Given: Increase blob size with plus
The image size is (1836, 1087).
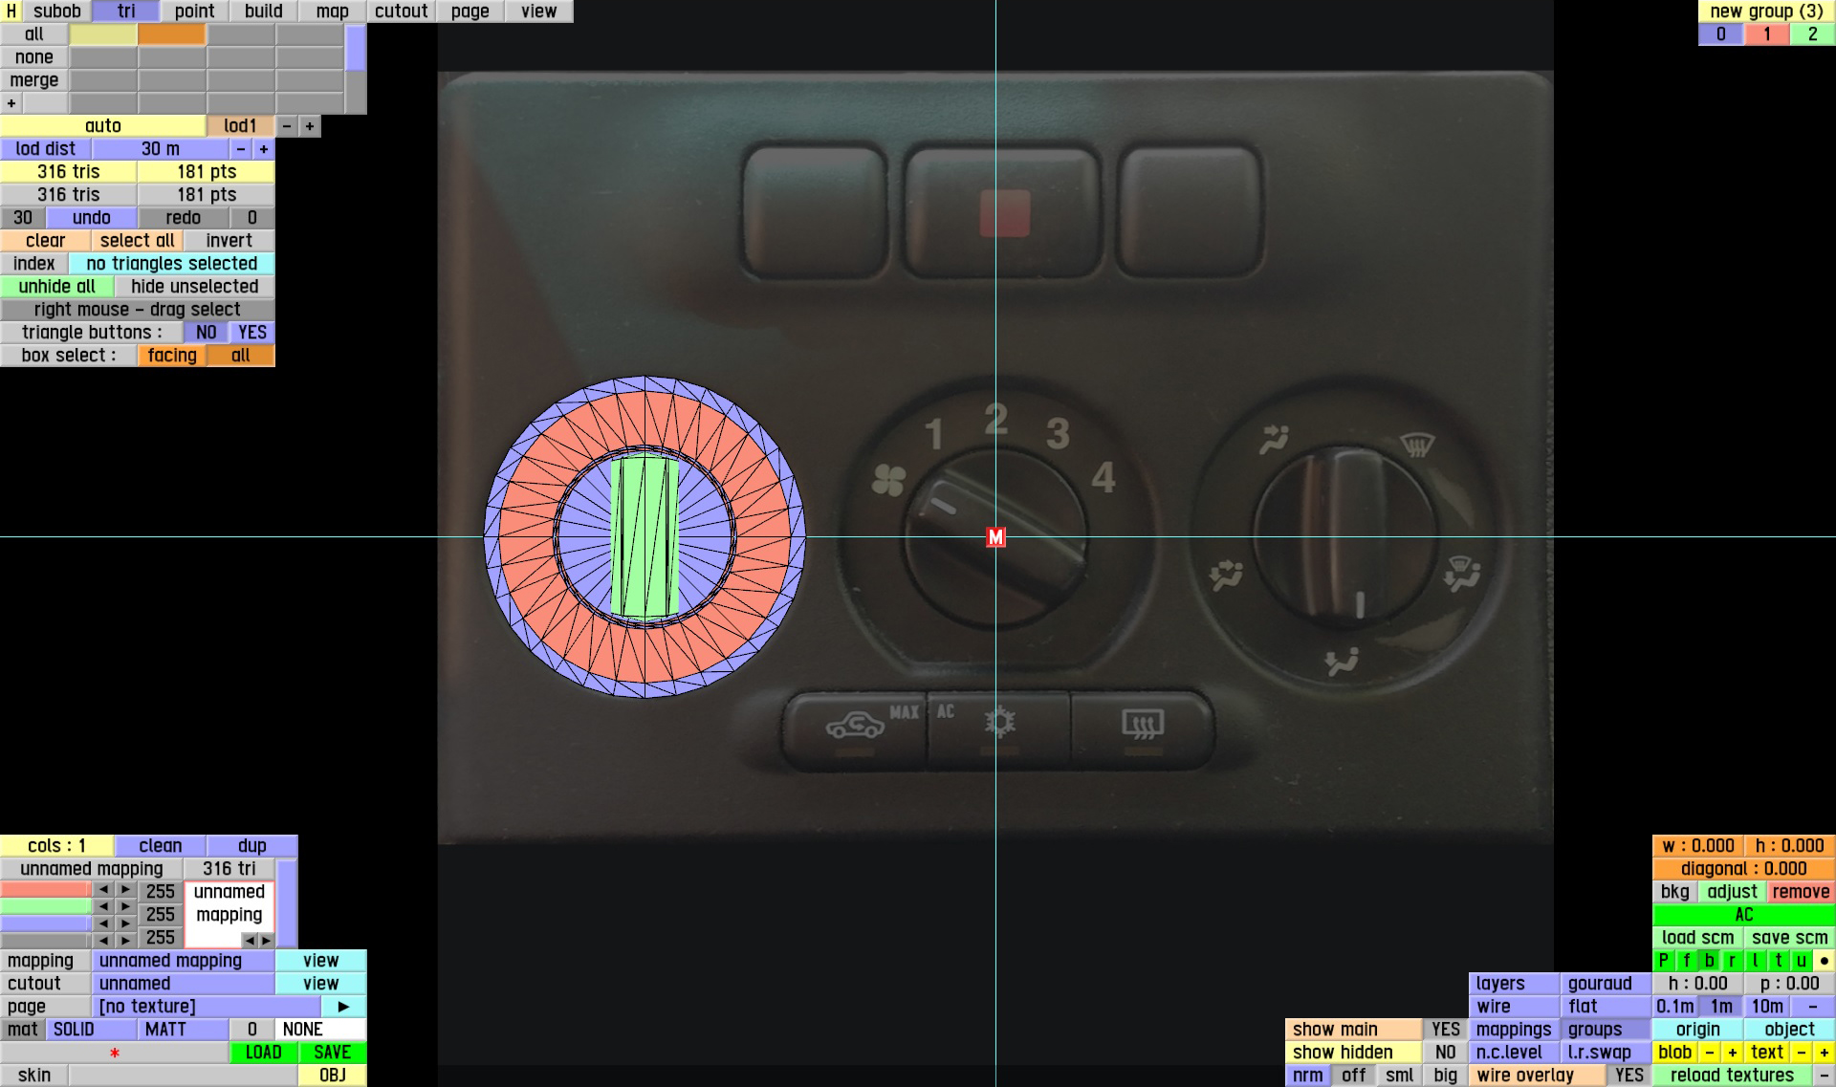Looking at the screenshot, I should tap(1732, 1053).
